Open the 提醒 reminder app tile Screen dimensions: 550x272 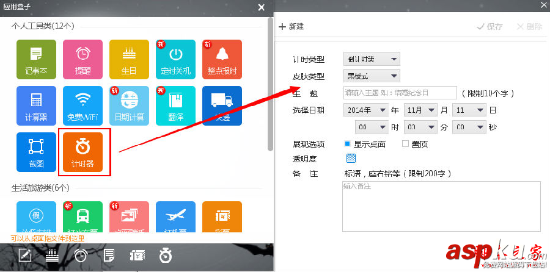82,60
